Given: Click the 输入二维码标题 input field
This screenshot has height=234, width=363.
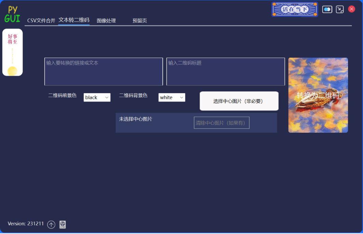Looking at the screenshot, I should (x=225, y=72).
